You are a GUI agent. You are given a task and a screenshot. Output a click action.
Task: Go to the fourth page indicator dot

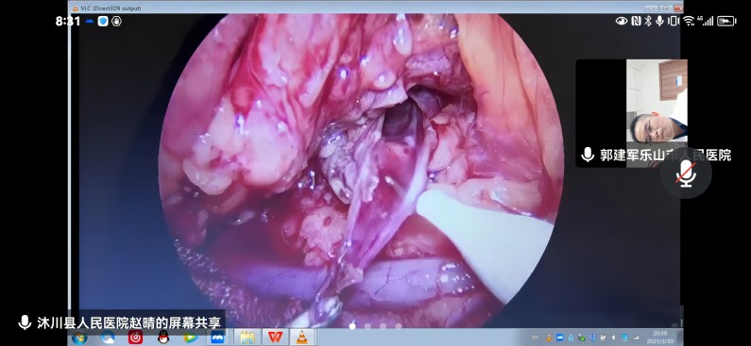point(399,326)
